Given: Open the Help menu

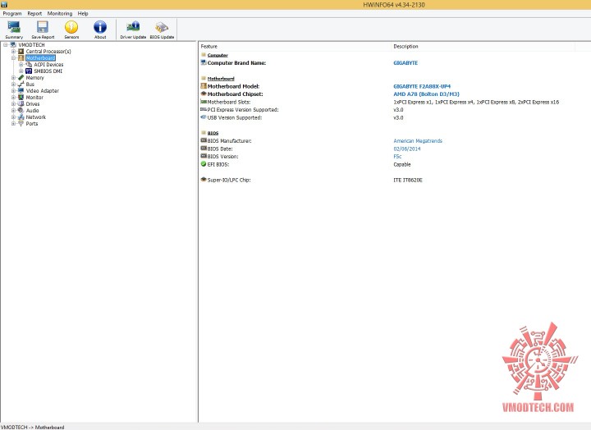Looking at the screenshot, I should [83, 14].
